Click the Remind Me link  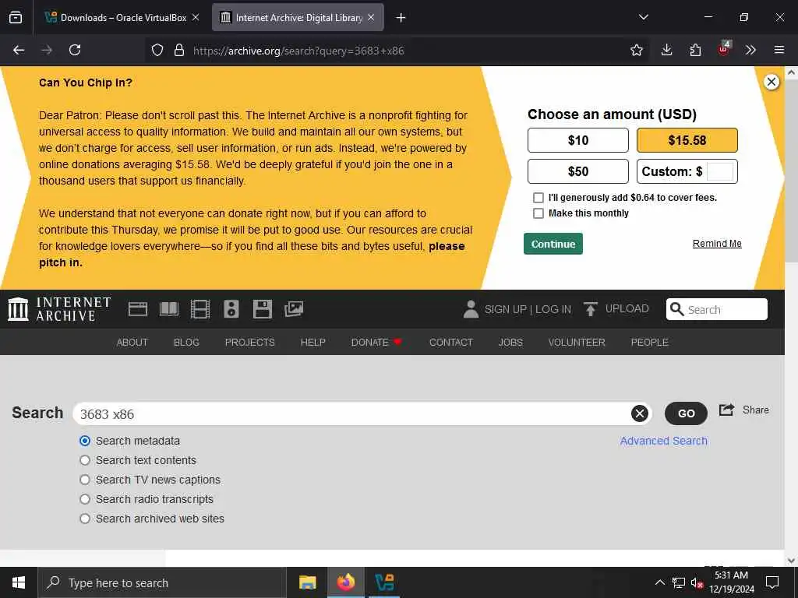click(717, 244)
